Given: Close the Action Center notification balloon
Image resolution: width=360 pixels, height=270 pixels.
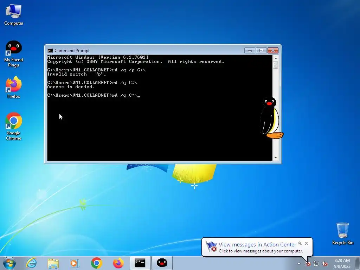Looking at the screenshot, I should tap(306, 243).
